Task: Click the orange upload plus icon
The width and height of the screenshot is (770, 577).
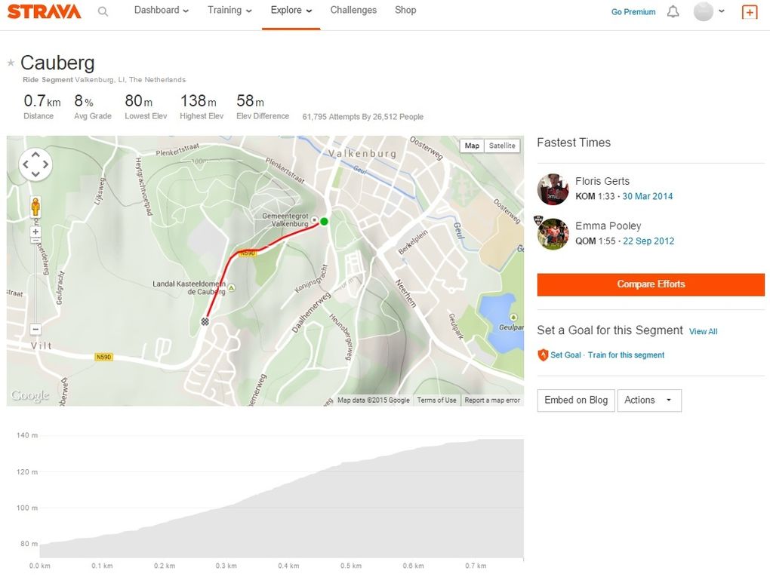Action: click(749, 12)
